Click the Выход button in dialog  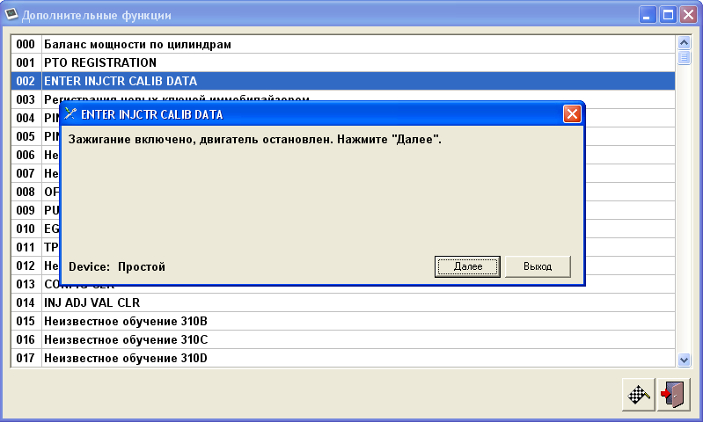(538, 266)
